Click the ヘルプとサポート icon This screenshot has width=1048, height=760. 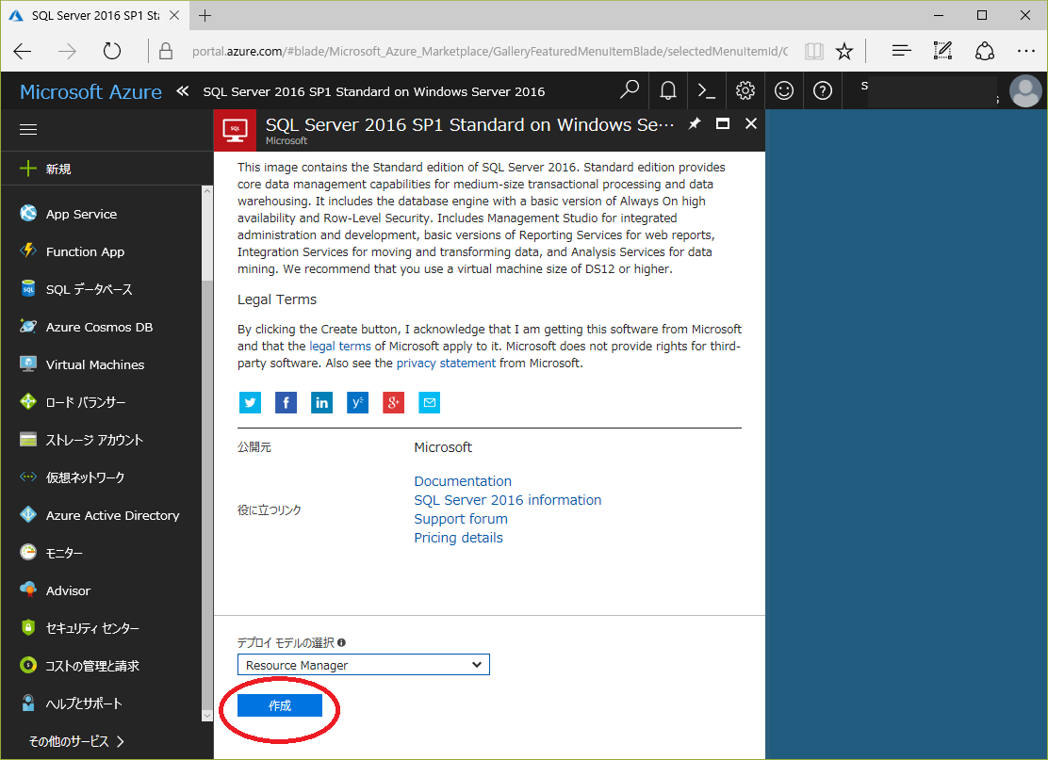[28, 703]
